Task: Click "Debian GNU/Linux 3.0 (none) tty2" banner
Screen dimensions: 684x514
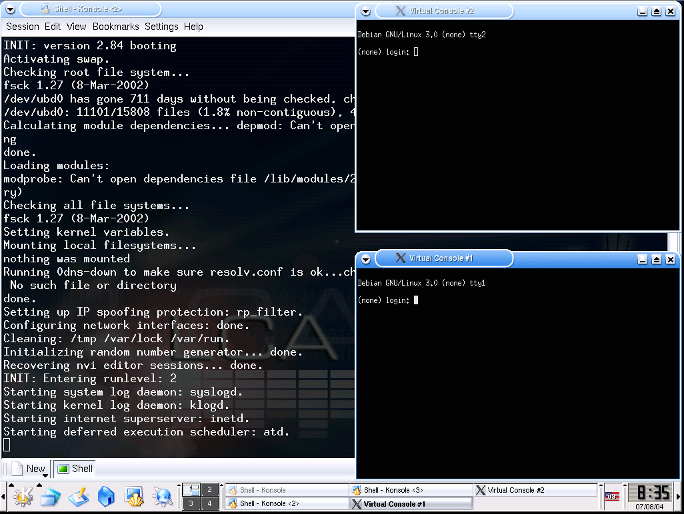Action: (x=421, y=35)
